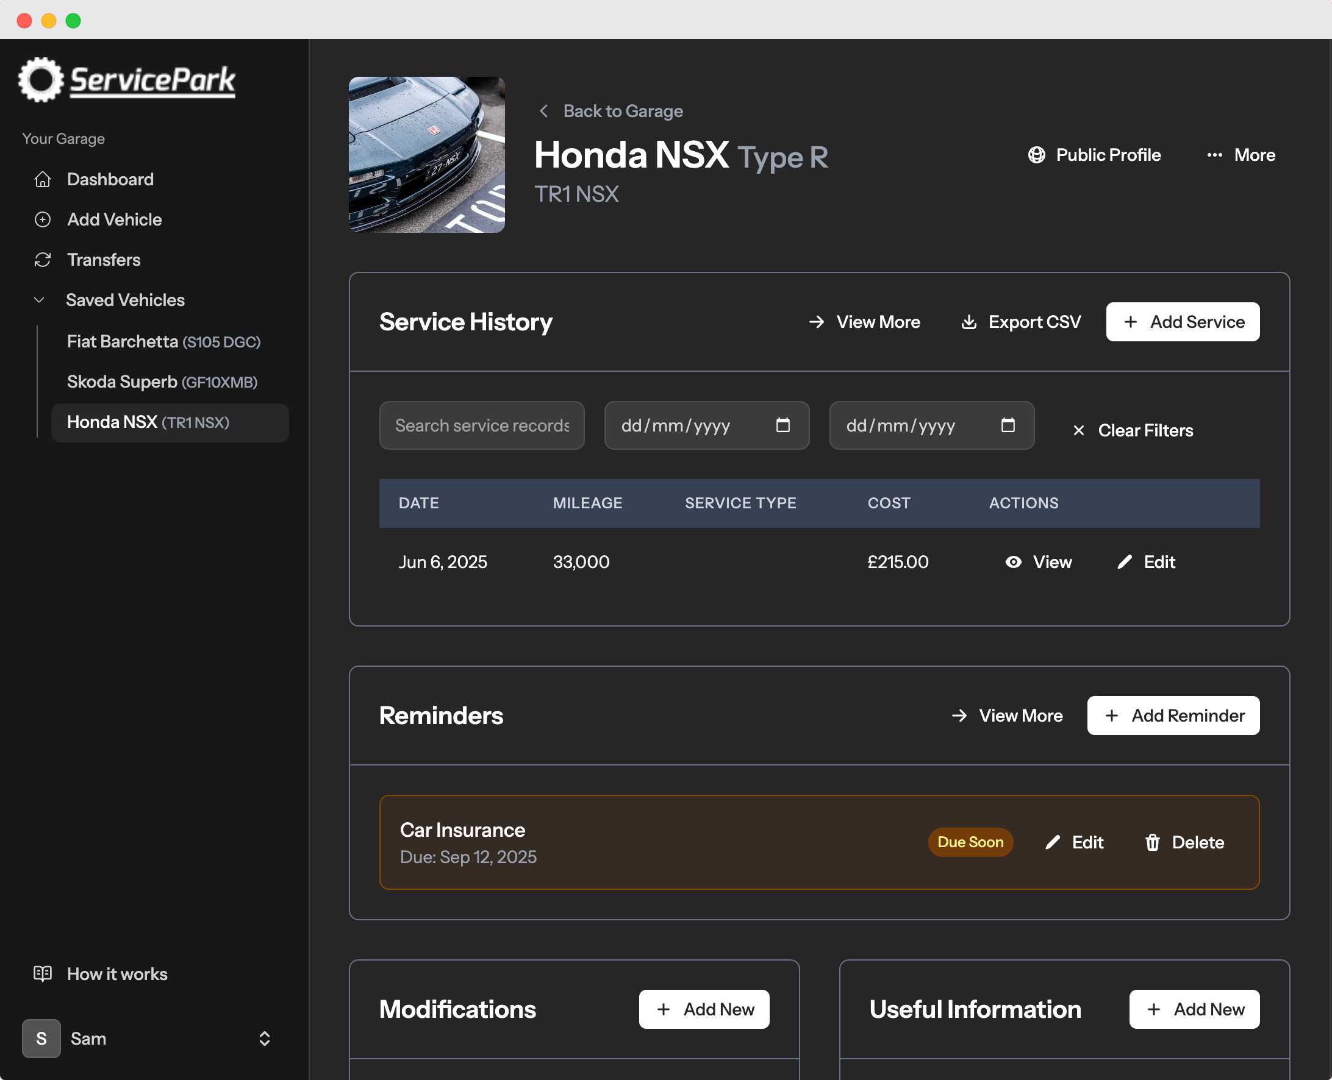View the Jun 6, 2025 service record
The image size is (1332, 1080).
point(1039,563)
